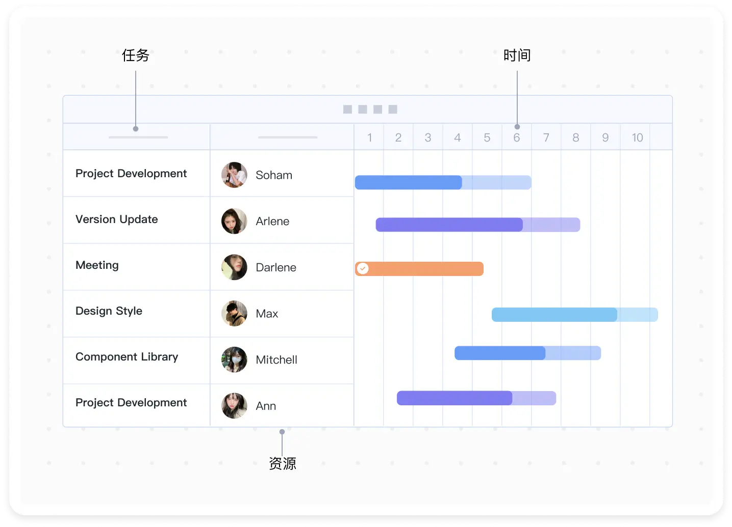
Task: Click the third toolbar square icon
Action: pyautogui.click(x=377, y=108)
